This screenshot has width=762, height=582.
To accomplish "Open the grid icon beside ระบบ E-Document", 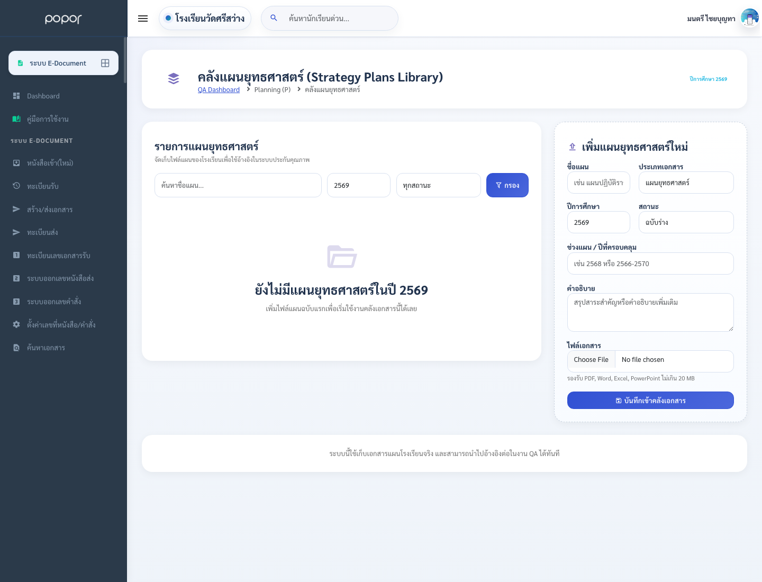I will (x=105, y=63).
